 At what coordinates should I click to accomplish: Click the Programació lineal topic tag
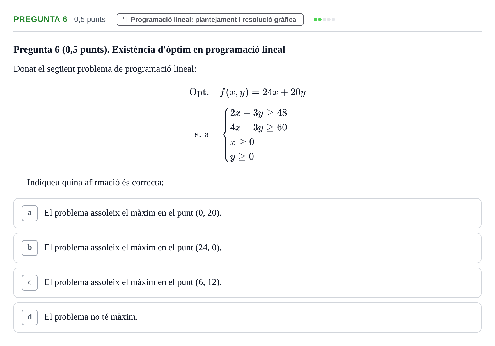coord(210,20)
